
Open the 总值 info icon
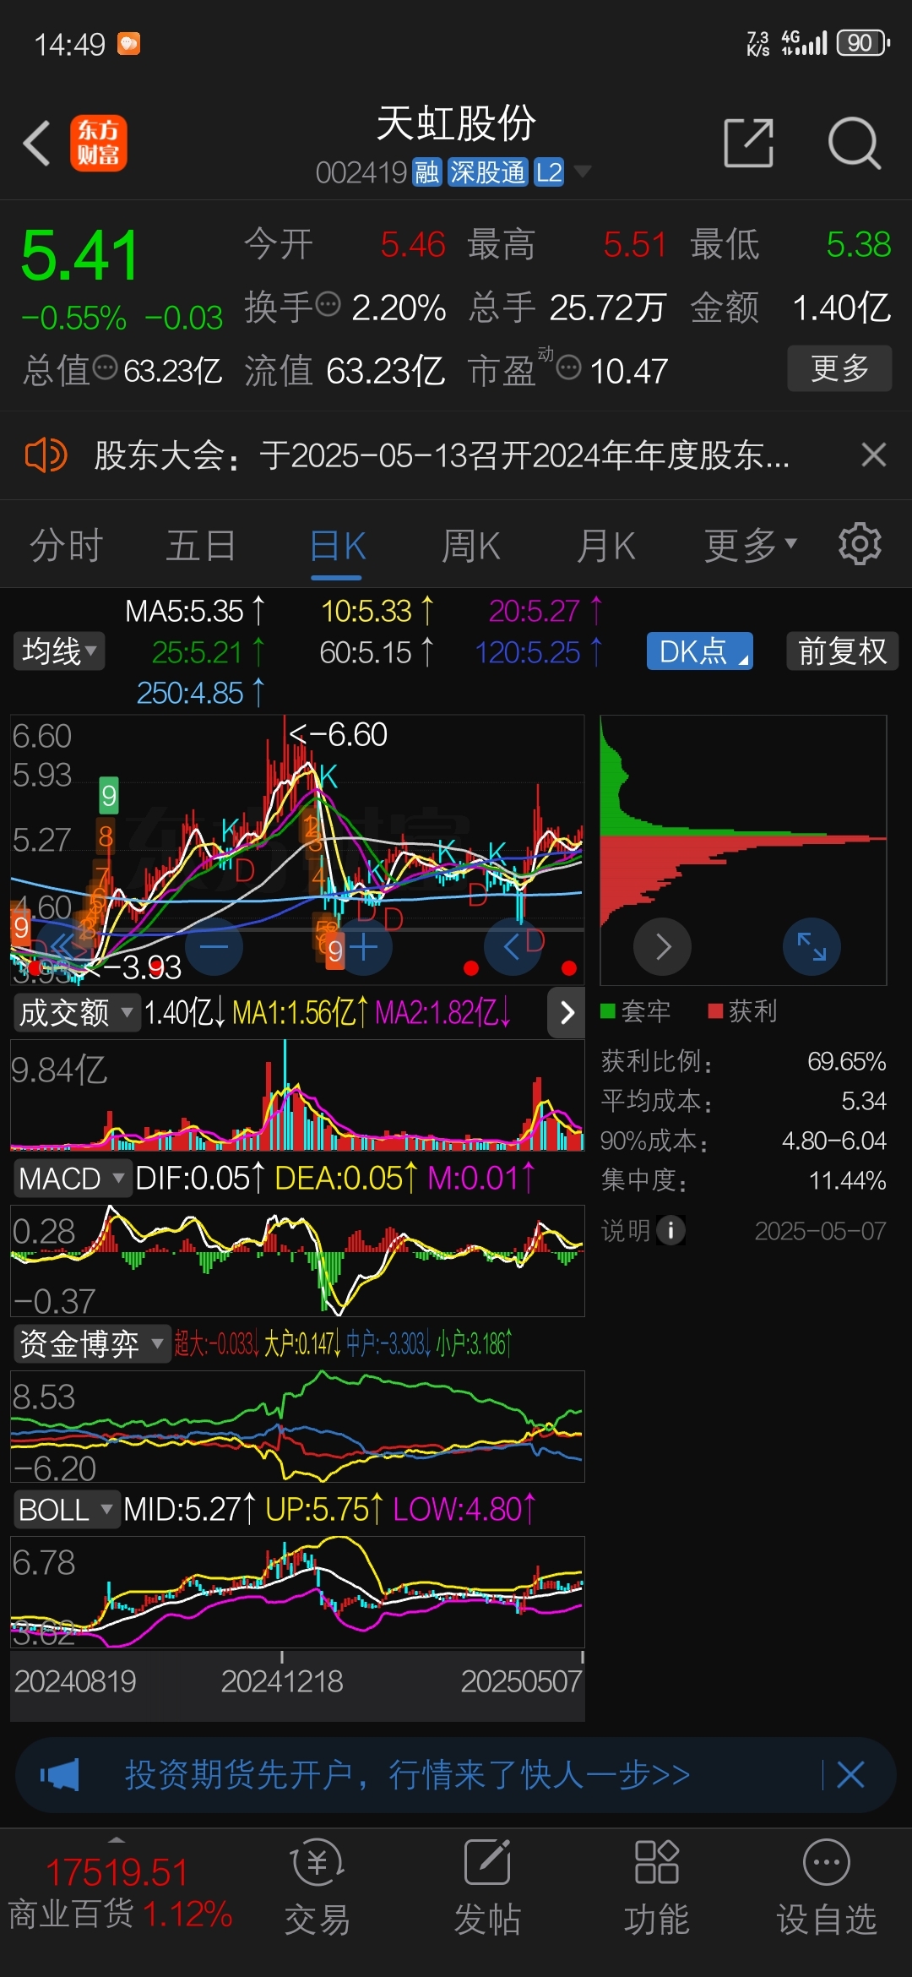(x=105, y=368)
